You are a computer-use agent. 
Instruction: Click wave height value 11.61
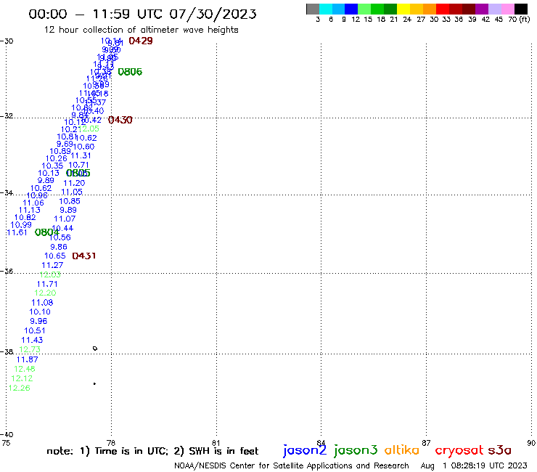[17, 232]
